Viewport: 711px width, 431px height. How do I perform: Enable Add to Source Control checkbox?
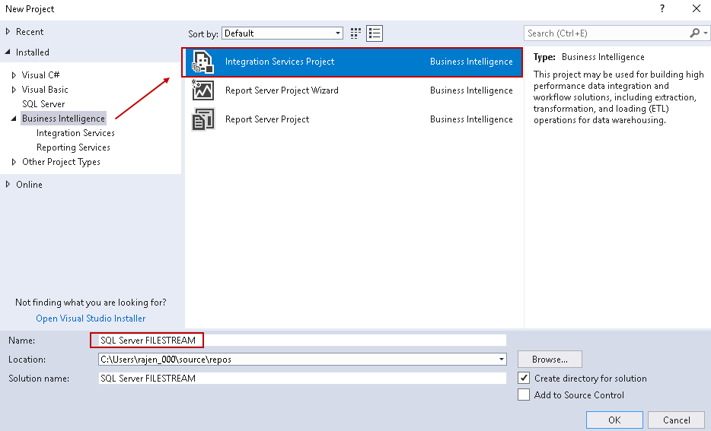coord(524,395)
